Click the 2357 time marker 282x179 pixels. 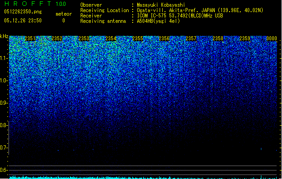(191, 38)
